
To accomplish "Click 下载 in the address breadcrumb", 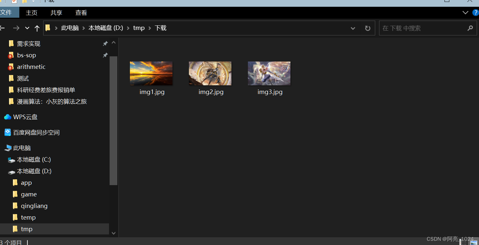I will pos(161,28).
